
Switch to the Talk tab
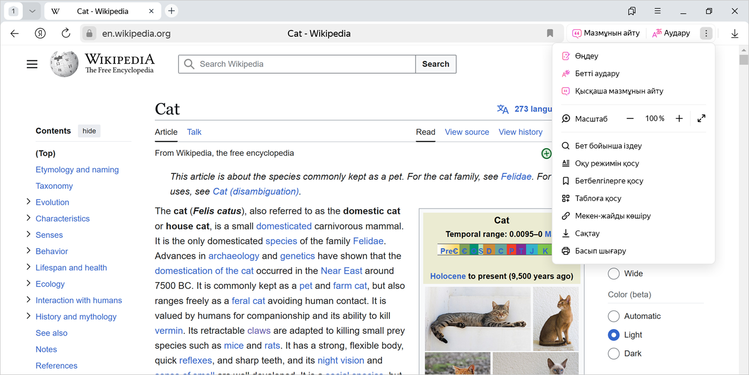coord(194,132)
